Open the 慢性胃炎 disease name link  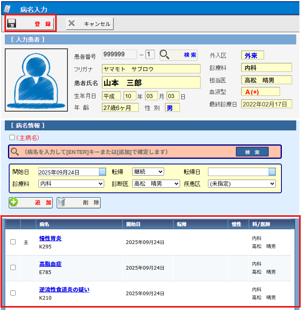click(x=50, y=238)
